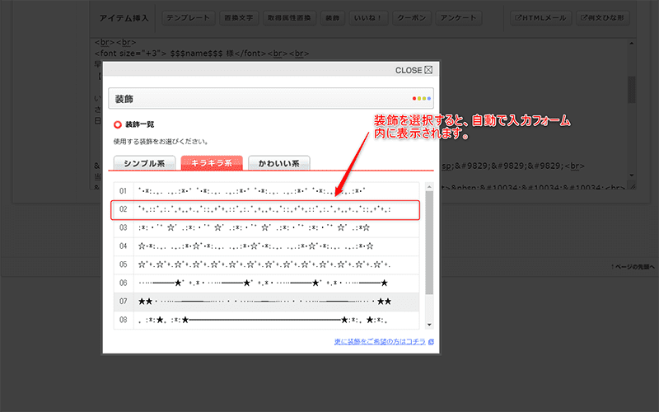Choose decoration row 04
659x412 pixels.
click(x=264, y=246)
